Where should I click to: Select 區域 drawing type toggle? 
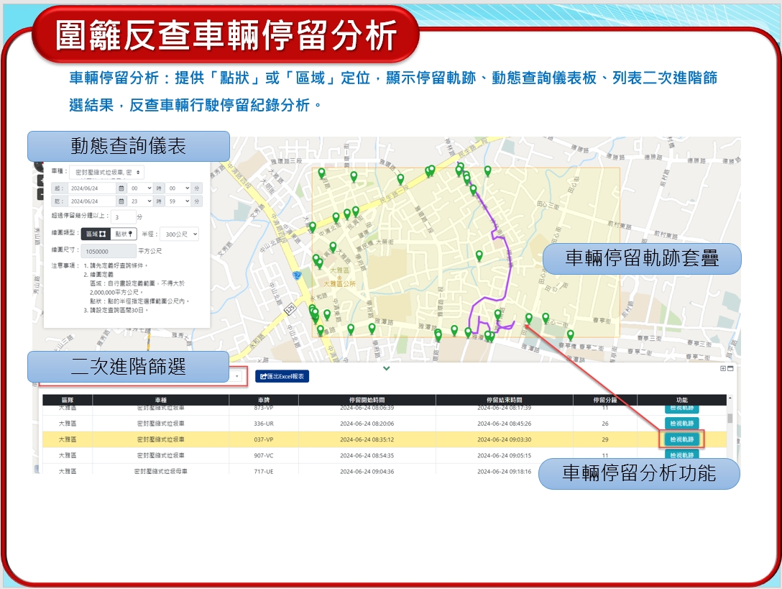coord(96,234)
